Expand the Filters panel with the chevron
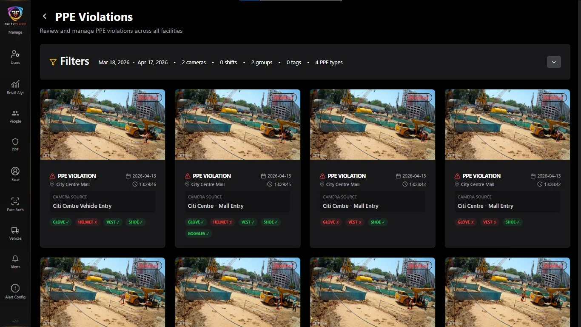 tap(554, 62)
